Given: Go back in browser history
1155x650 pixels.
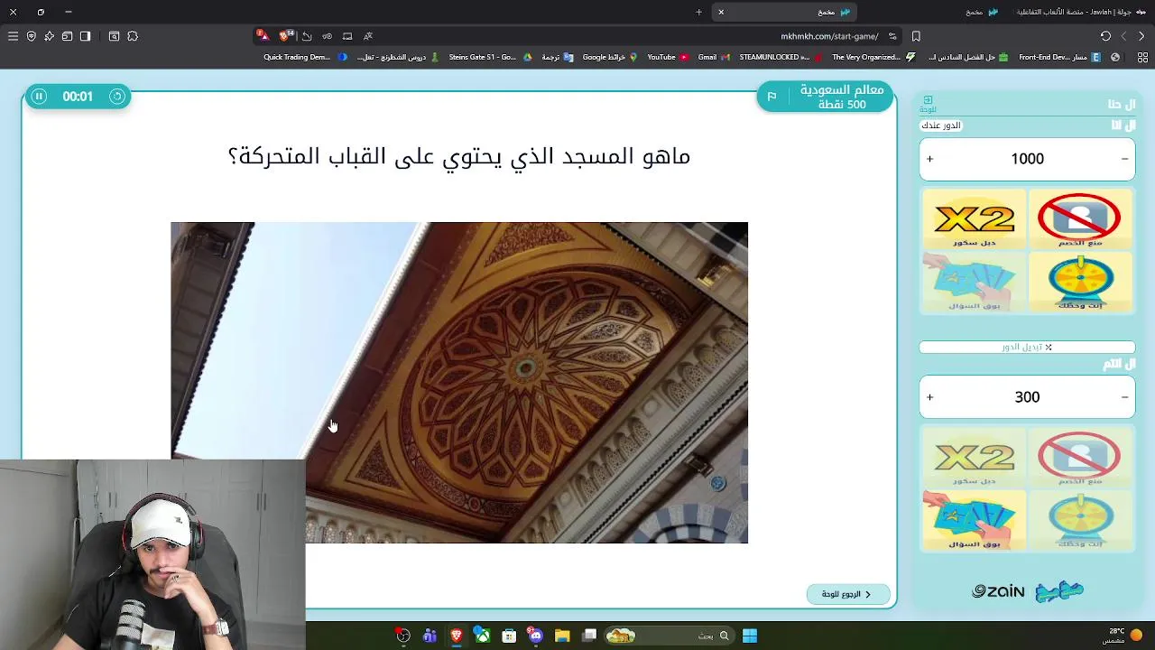Looking at the screenshot, I should pos(1141,36).
